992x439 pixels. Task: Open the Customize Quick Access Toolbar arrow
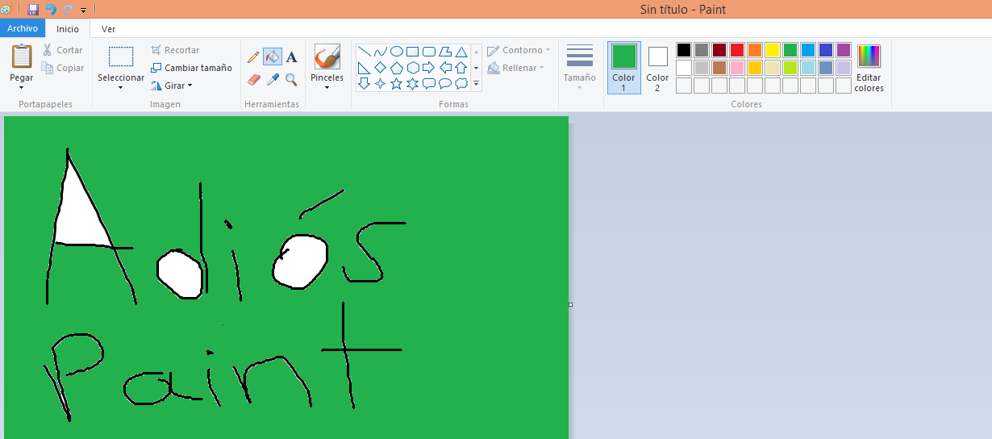click(x=83, y=10)
